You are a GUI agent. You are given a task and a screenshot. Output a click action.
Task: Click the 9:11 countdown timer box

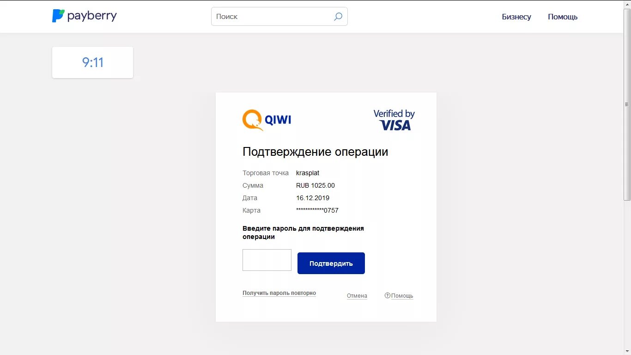(92, 62)
